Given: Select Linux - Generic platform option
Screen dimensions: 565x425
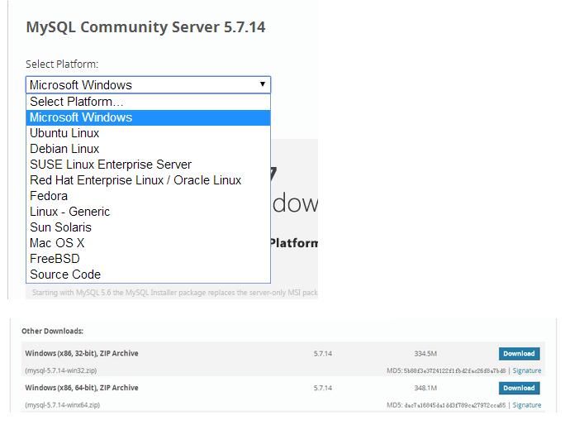Looking at the screenshot, I should [x=69, y=212].
